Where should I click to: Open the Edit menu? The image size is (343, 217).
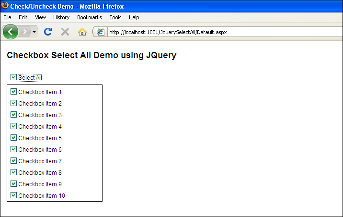click(x=23, y=17)
